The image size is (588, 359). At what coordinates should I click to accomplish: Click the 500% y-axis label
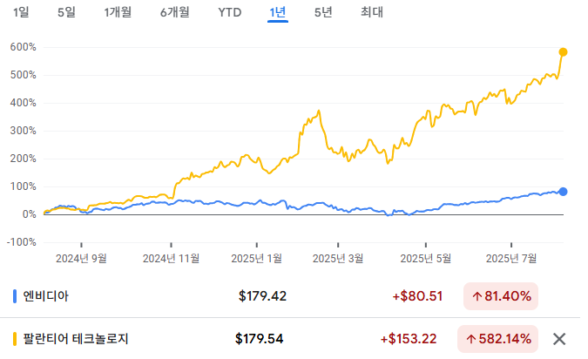coord(24,75)
